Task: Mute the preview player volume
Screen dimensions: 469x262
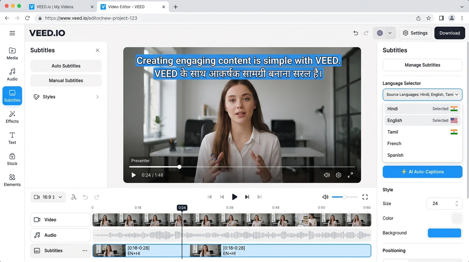Action: point(327,175)
